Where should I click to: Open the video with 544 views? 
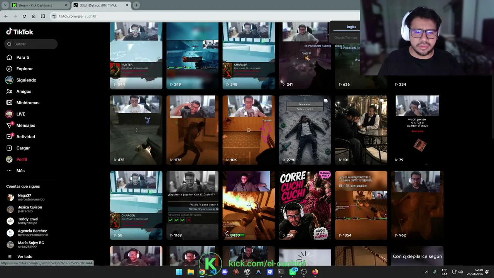tap(136, 56)
